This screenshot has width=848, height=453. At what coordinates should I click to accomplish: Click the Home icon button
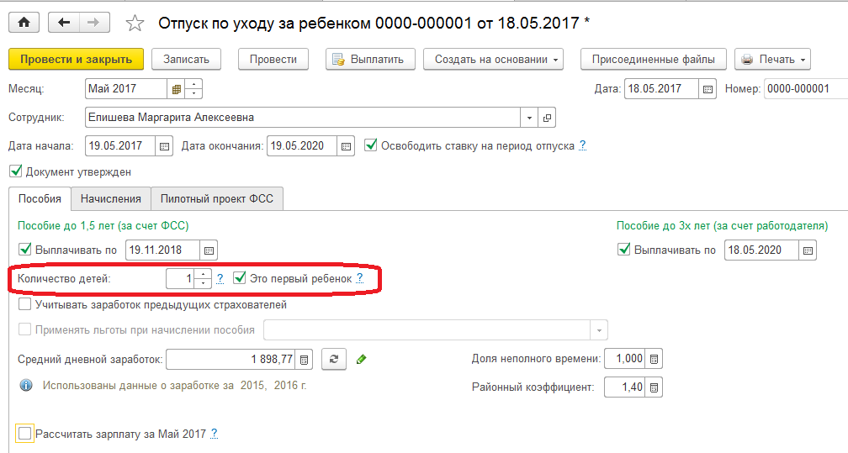click(23, 23)
